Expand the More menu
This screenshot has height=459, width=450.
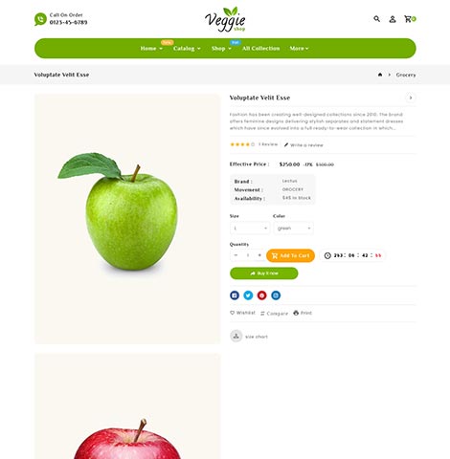[299, 49]
